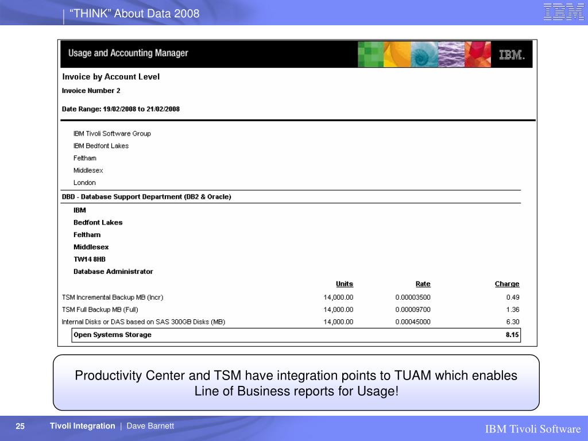Click the IBM logo in the report banner
The width and height of the screenshot is (588, 441).
point(512,55)
